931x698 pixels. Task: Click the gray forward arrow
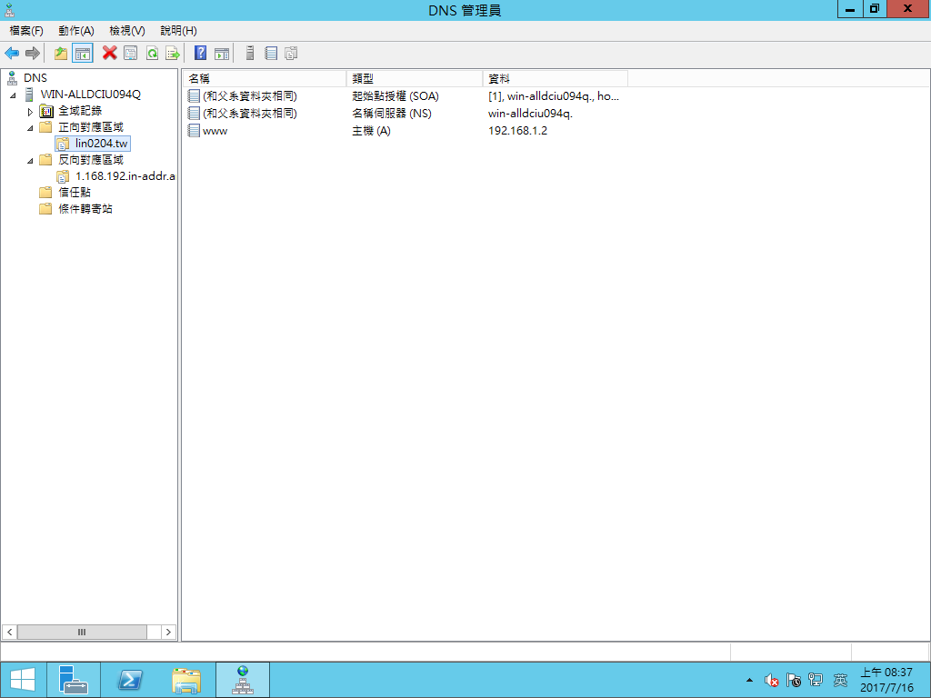pyautogui.click(x=32, y=54)
